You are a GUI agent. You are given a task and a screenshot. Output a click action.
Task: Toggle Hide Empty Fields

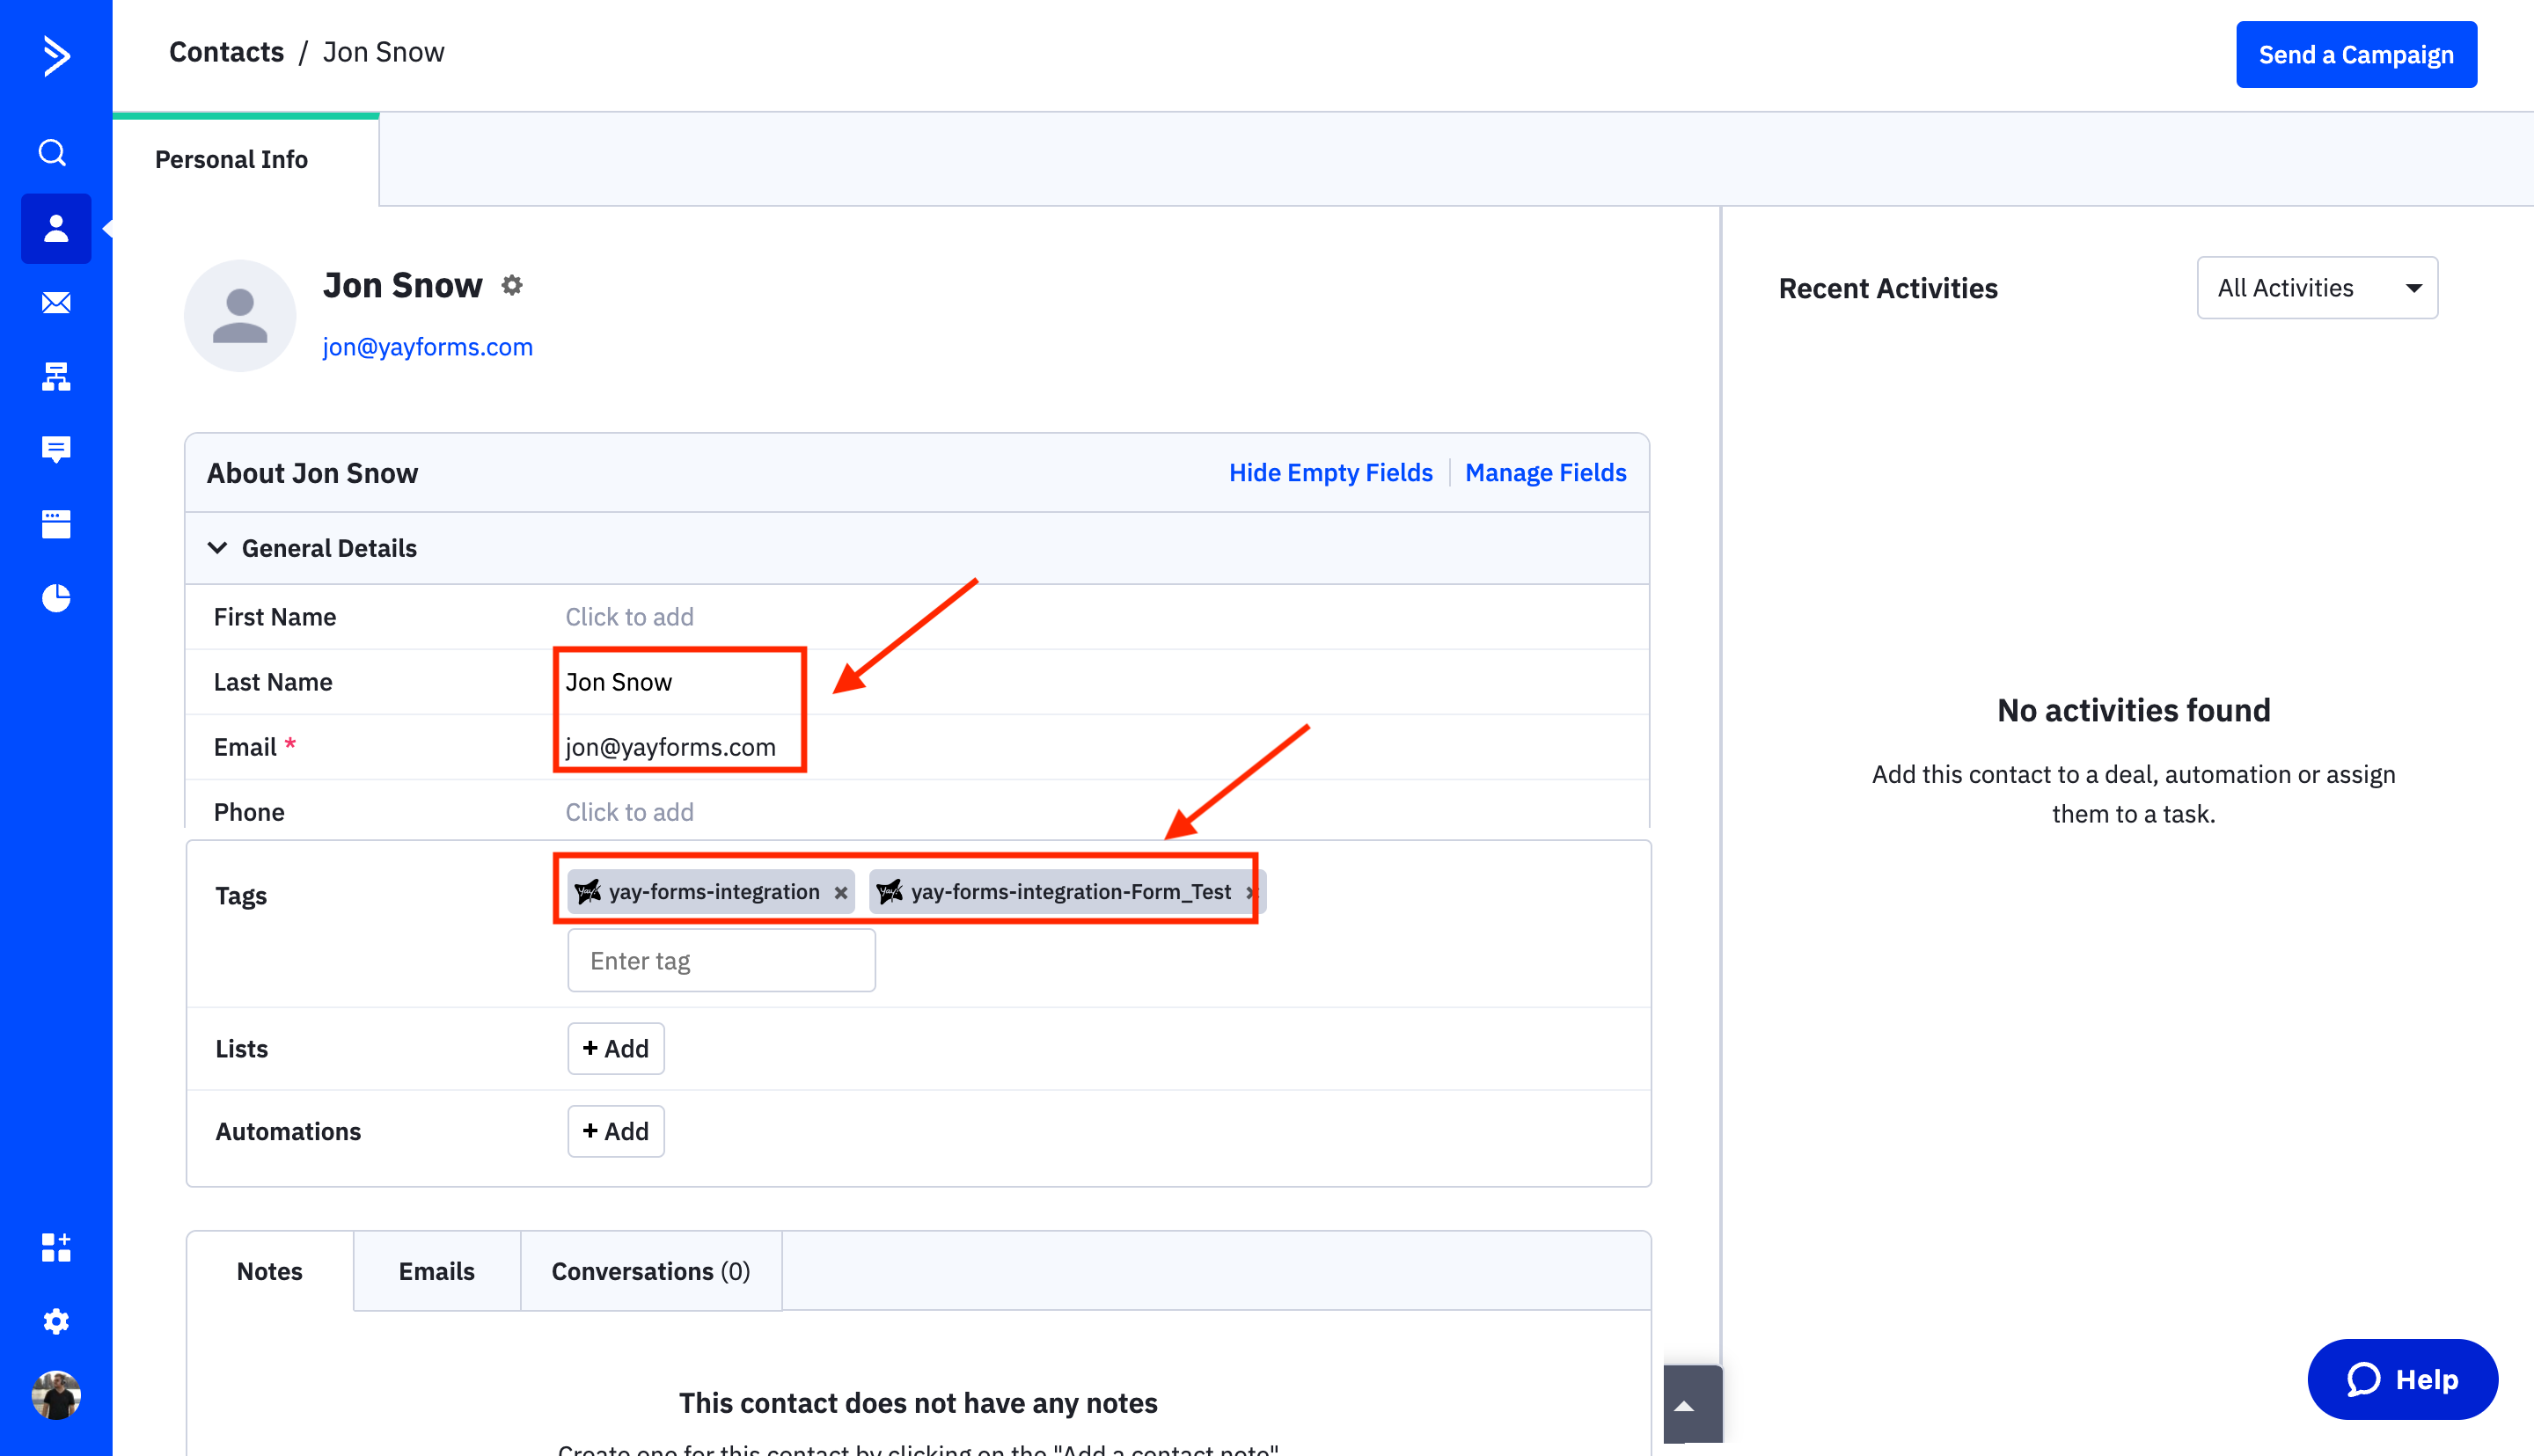pos(1330,472)
